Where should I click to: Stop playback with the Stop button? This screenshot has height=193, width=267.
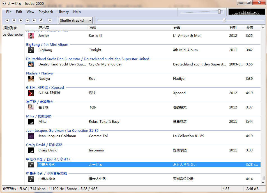[7, 21]
